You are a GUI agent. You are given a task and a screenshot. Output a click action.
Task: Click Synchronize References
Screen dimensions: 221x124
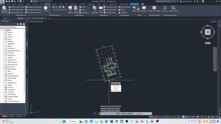coord(33,12)
